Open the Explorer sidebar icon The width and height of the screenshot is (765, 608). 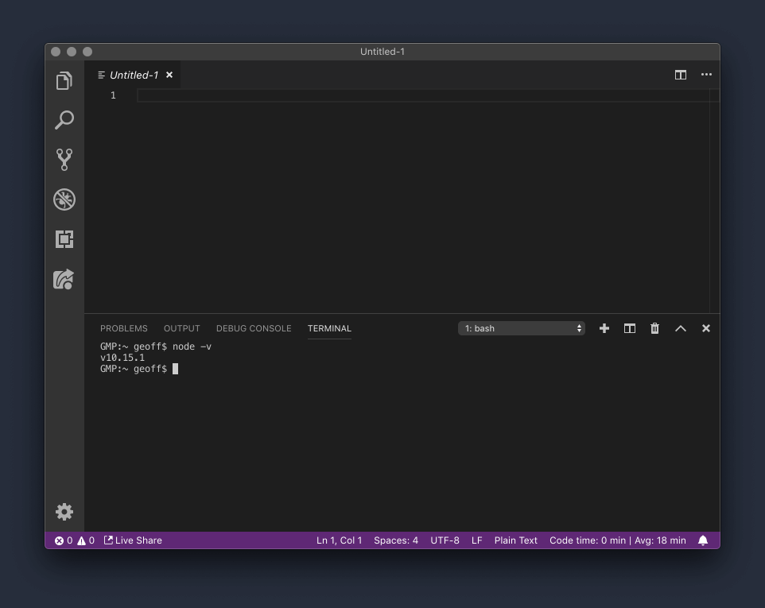64,80
